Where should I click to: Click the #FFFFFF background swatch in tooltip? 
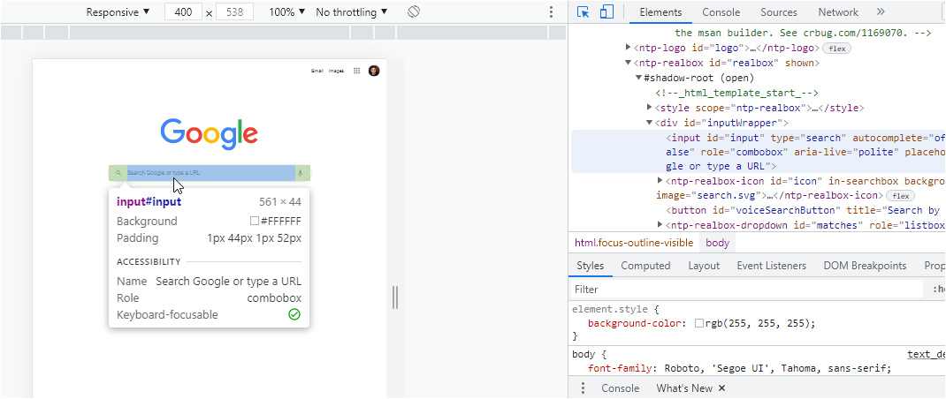click(254, 222)
